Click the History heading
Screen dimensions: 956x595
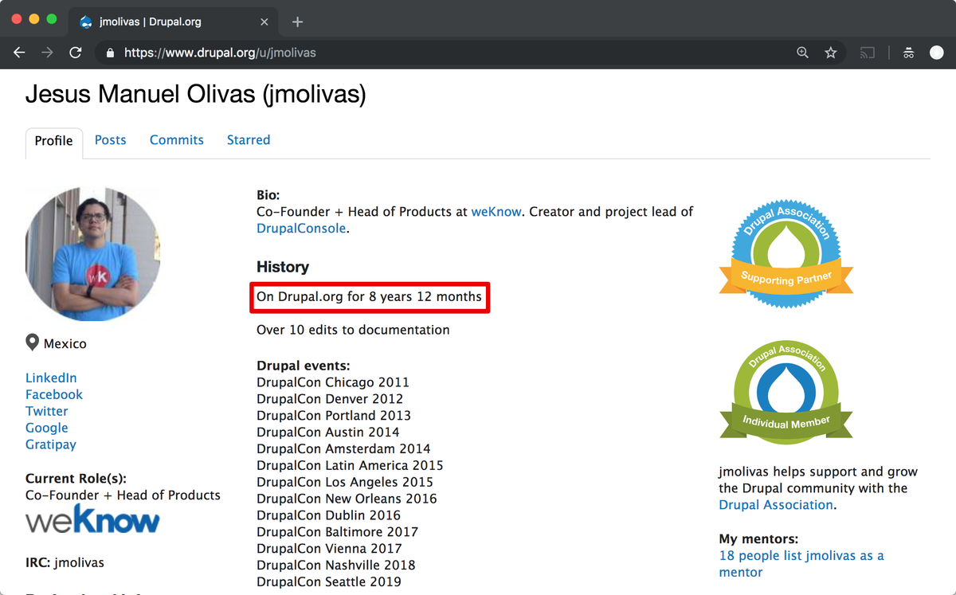(x=283, y=267)
